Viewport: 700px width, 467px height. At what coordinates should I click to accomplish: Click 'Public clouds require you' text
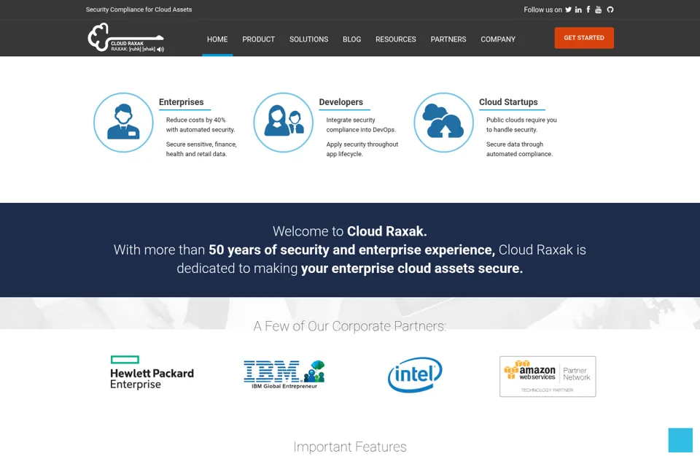[521, 120]
